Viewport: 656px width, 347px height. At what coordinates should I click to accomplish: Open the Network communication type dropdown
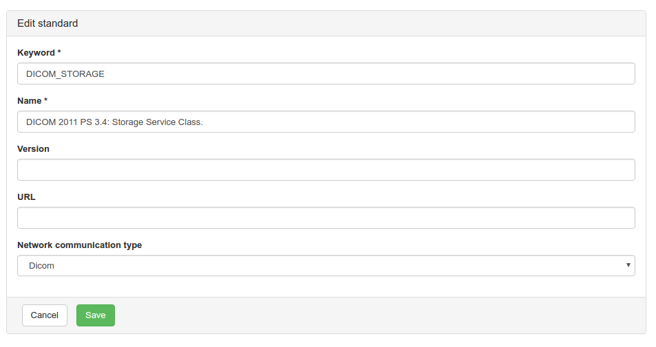coord(326,266)
